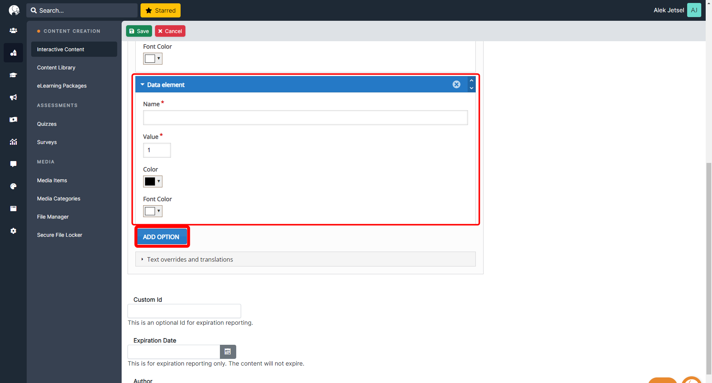Open the settings gear sidebar icon
This screenshot has height=383, width=712.
[13, 231]
